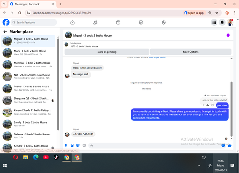Open Kendra - 3 beds 2 baths House chat
Screen dimensions: 239x173
pos(28,147)
